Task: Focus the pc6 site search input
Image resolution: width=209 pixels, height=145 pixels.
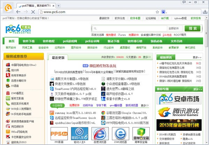Action: (130, 28)
